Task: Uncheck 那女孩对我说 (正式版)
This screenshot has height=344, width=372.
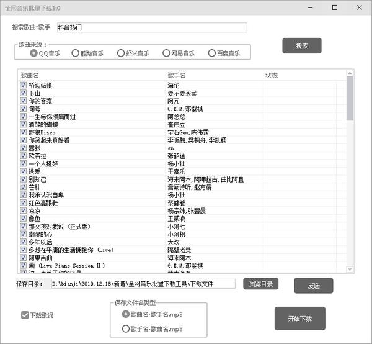Action: [x=23, y=226]
